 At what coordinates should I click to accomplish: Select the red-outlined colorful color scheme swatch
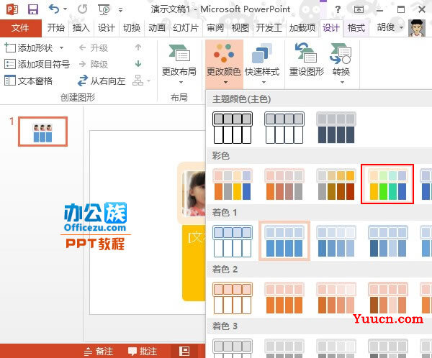pyautogui.click(x=387, y=184)
